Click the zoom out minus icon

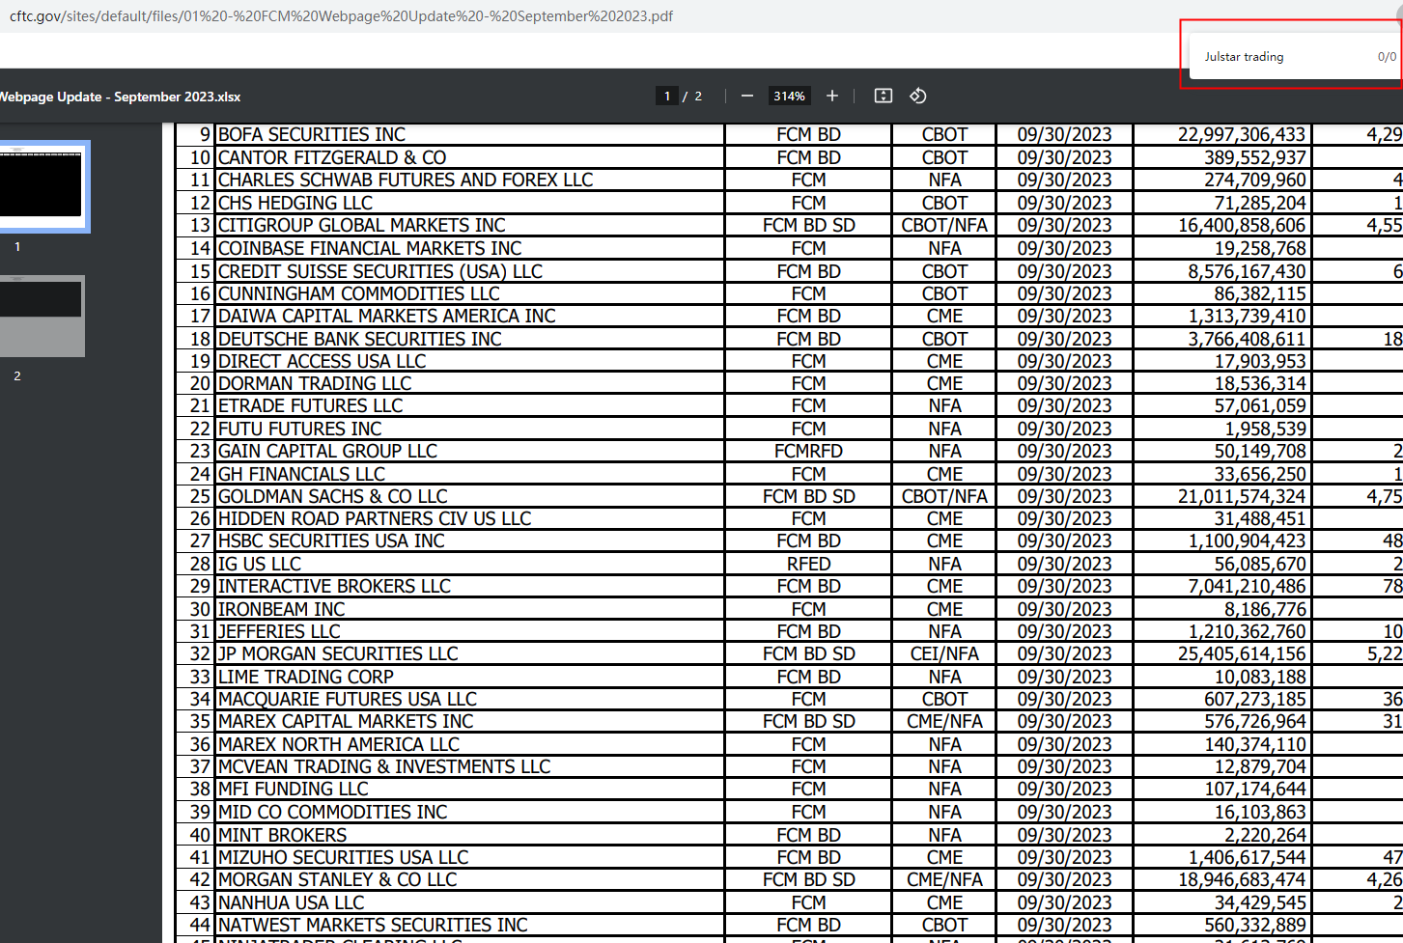(746, 96)
